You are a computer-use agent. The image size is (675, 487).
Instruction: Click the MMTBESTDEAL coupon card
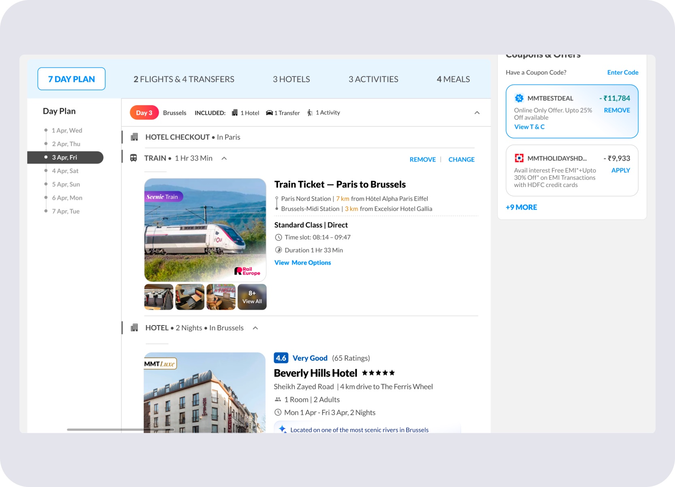572,111
